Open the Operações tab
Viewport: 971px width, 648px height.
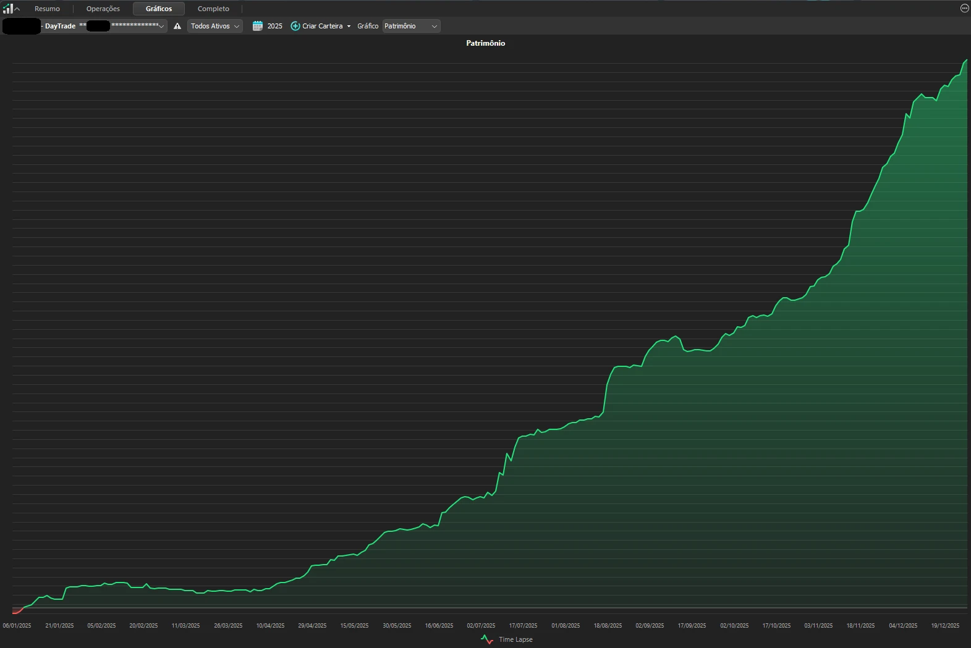(103, 9)
